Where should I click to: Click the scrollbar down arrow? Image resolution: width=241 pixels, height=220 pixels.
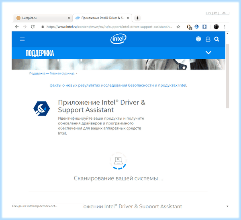point(227,206)
